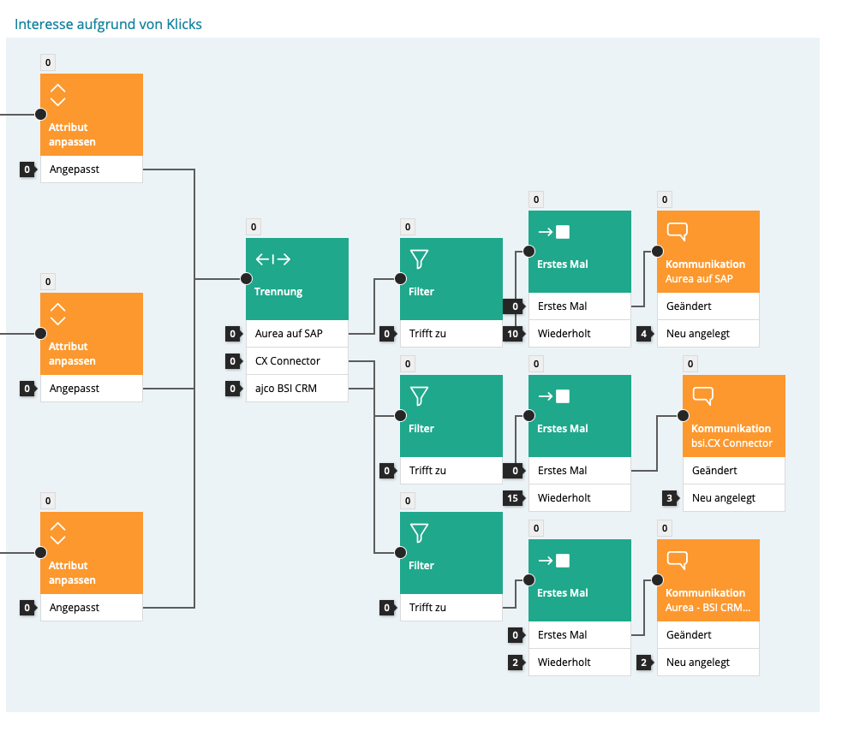Click the speech bubble icon on Kommunikation bsi.CX Connector
This screenshot has height=737, width=848.
(x=702, y=395)
